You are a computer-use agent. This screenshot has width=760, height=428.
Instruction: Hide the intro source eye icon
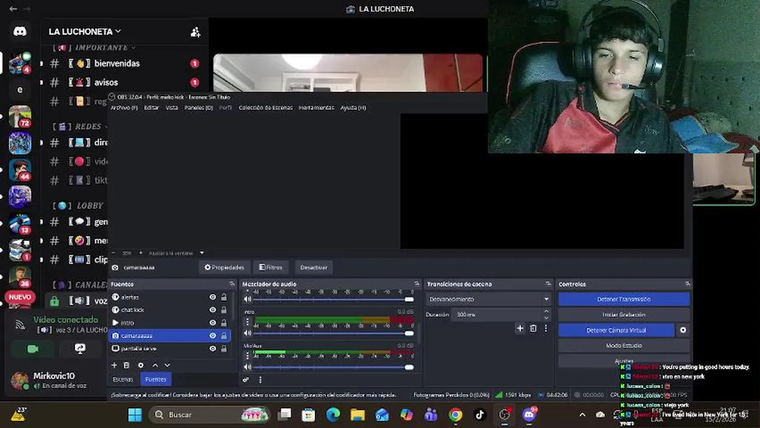(x=212, y=323)
